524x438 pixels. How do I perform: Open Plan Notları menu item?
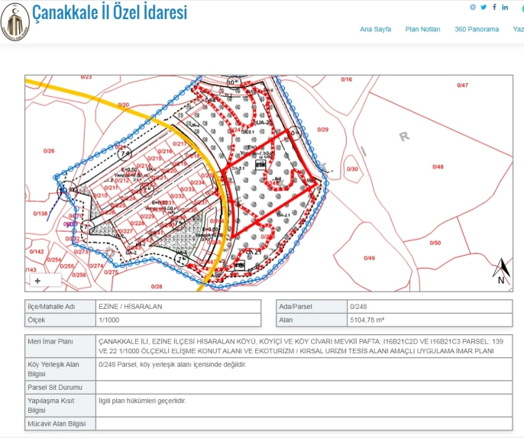click(x=422, y=29)
